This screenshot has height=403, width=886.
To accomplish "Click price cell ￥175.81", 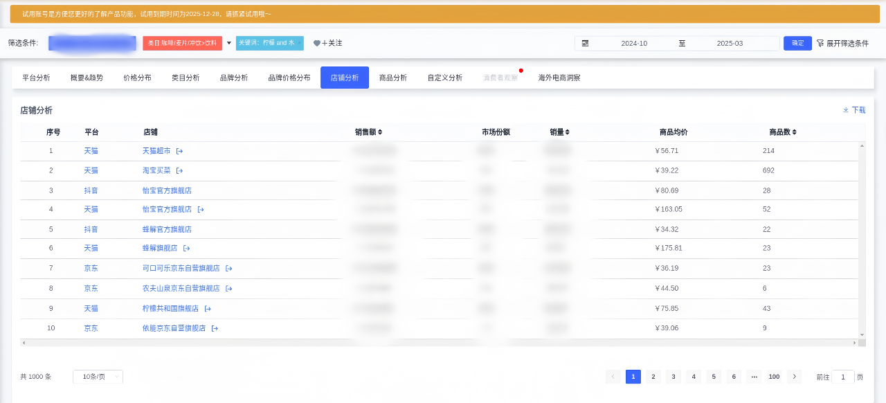I will tap(669, 248).
